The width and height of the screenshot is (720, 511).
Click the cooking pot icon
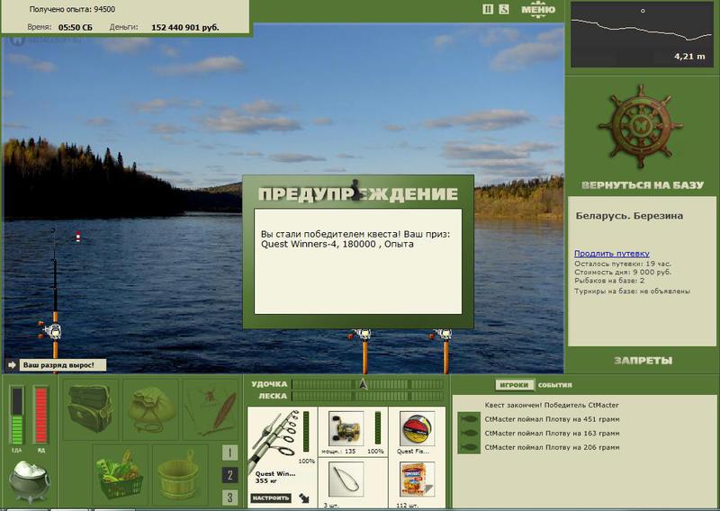click(x=29, y=481)
